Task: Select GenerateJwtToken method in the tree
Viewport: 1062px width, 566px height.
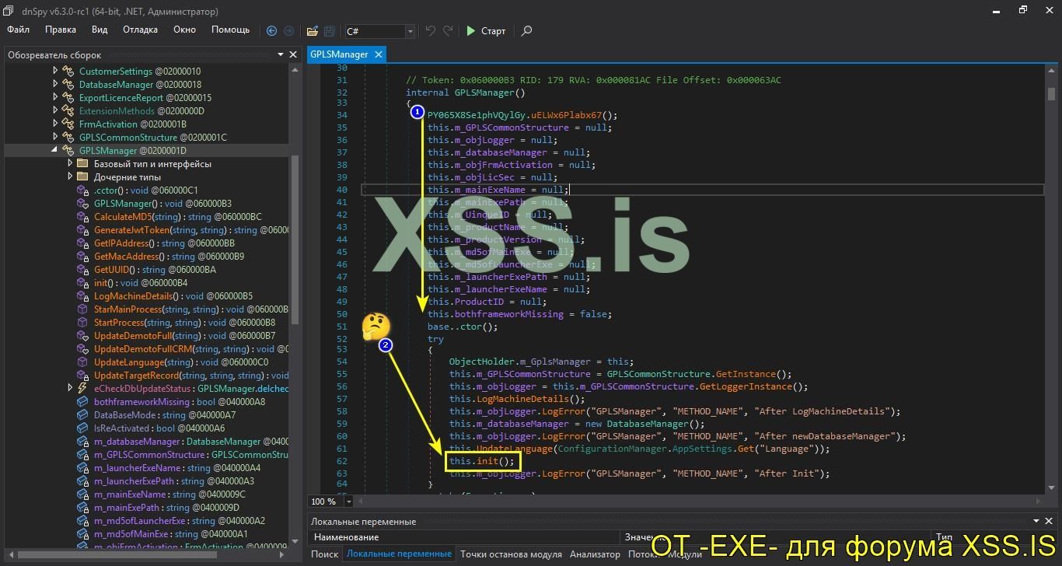Action: (x=190, y=230)
